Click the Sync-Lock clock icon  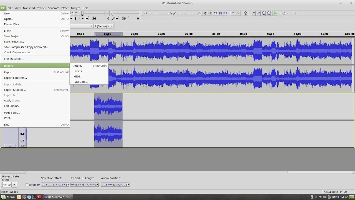coord(245,13)
